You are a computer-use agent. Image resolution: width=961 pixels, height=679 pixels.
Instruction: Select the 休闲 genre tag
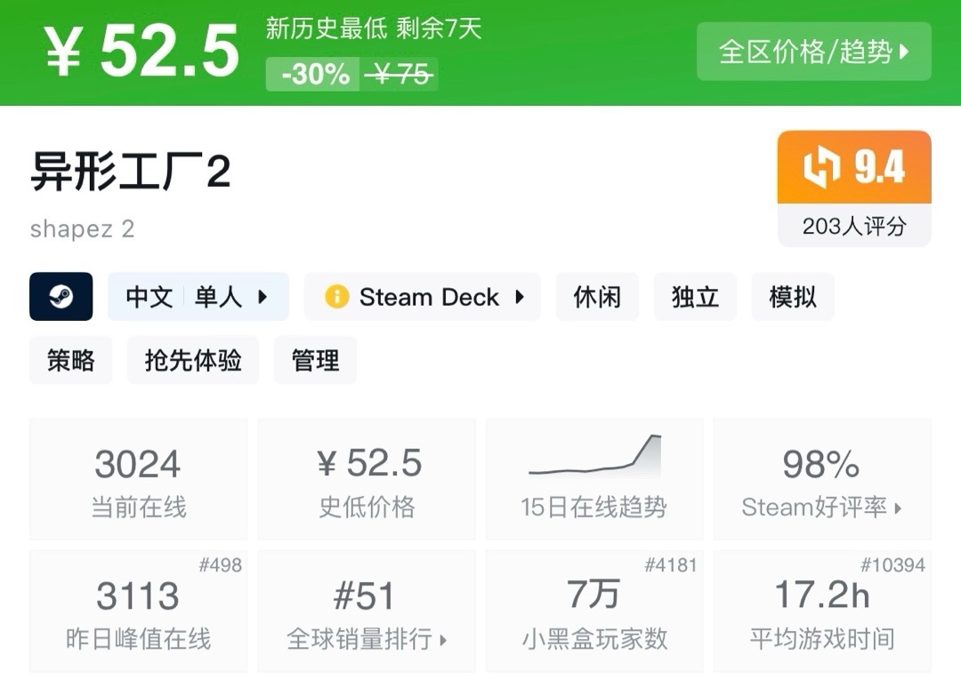click(597, 297)
